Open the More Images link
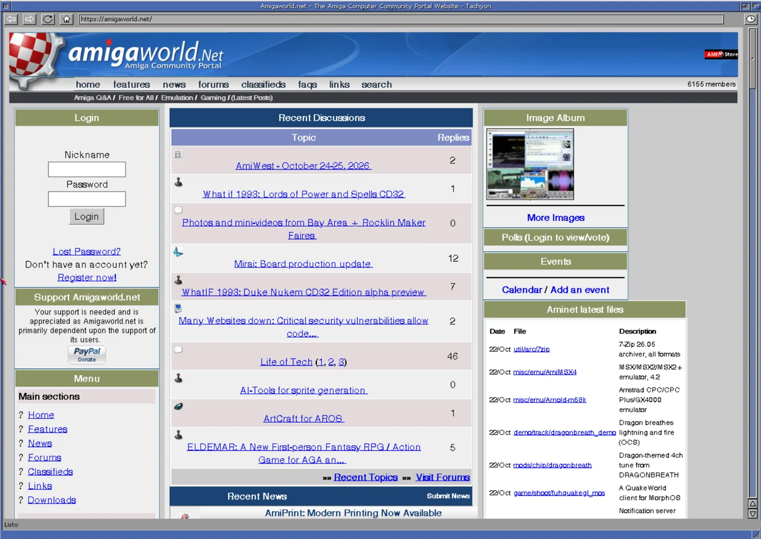 [556, 218]
